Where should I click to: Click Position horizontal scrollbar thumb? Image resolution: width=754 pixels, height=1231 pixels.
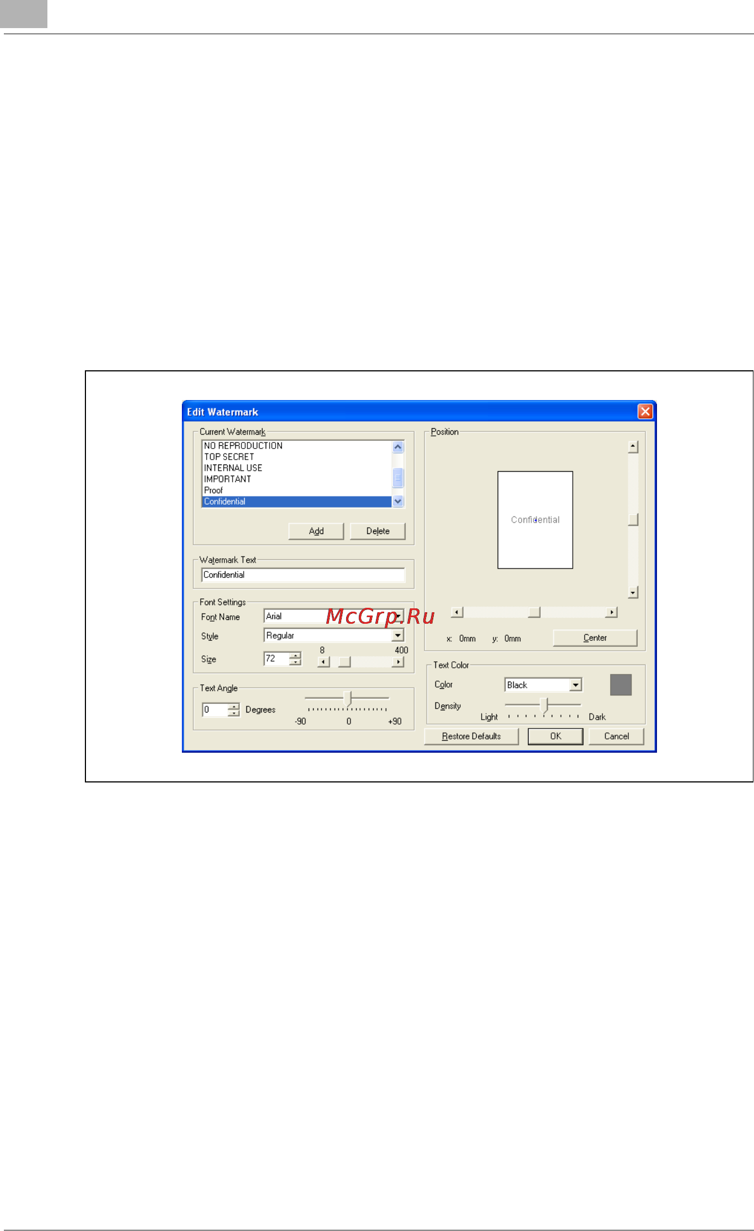(x=534, y=612)
